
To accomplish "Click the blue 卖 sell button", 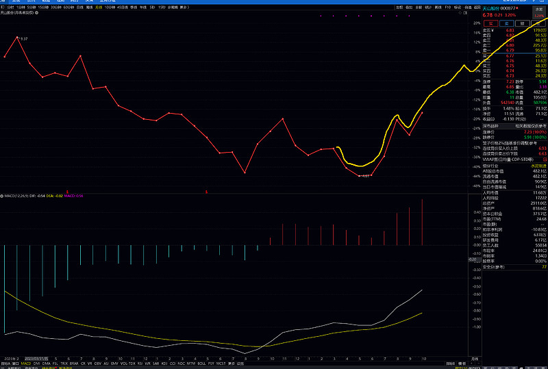I will point(506,22).
